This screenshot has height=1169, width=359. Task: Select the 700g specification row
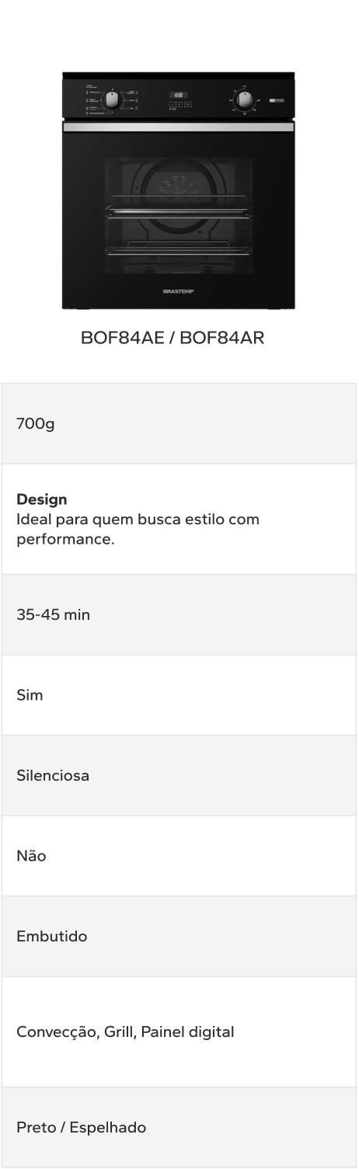point(179,424)
